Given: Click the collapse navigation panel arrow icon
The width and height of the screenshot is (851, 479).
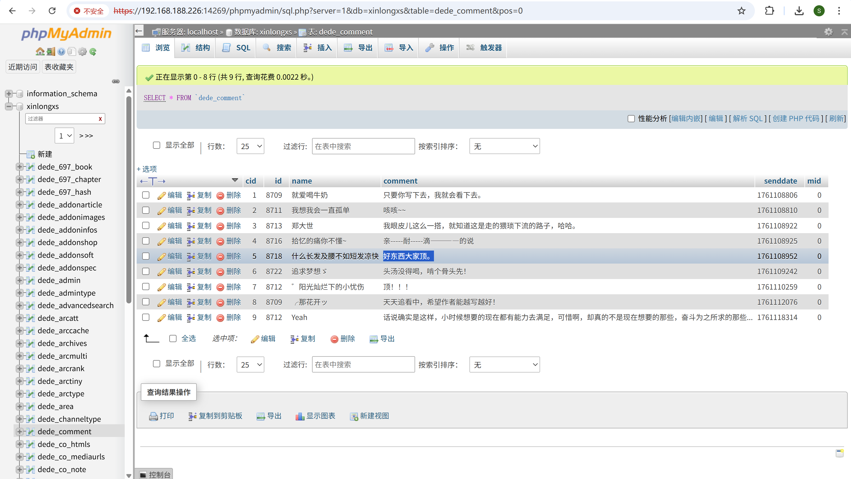Looking at the screenshot, I should point(139,31).
